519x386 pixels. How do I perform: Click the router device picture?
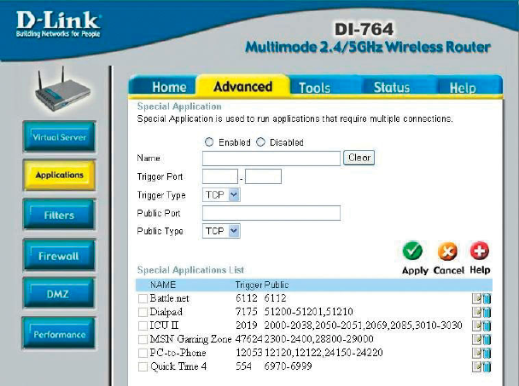(62, 89)
